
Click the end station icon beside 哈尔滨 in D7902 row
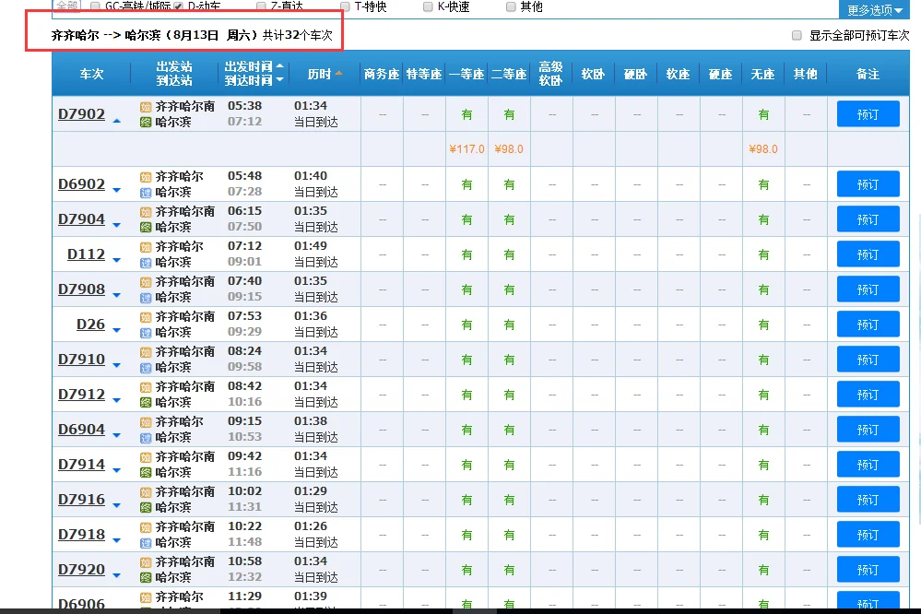tap(144, 121)
